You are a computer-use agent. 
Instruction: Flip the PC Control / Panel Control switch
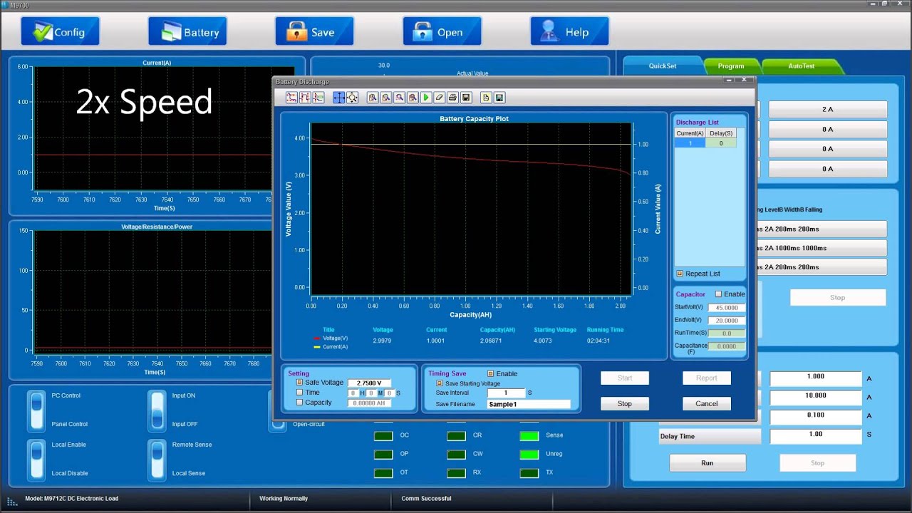tap(36, 410)
